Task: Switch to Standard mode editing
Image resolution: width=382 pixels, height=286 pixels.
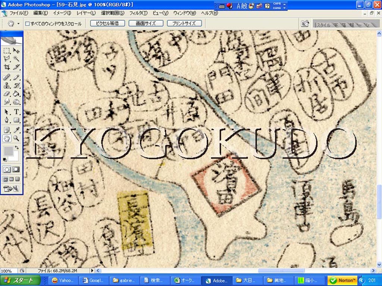Action: pos(7,169)
